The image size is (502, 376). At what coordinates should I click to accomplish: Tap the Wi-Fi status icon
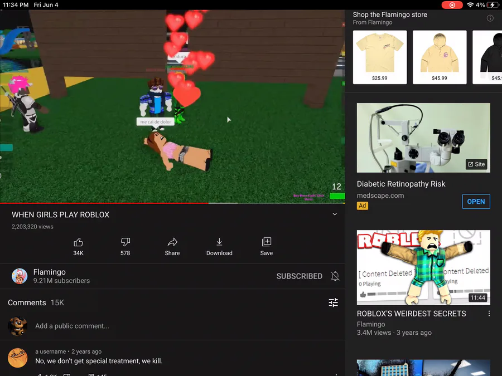coord(470,5)
